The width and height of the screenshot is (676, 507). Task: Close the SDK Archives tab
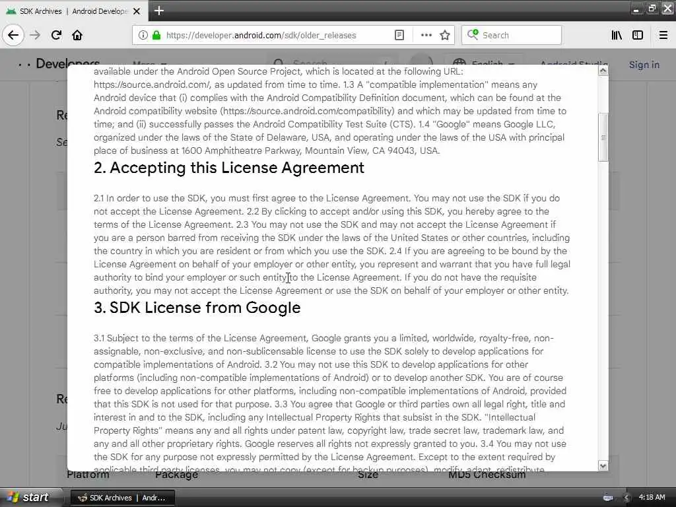point(137,11)
